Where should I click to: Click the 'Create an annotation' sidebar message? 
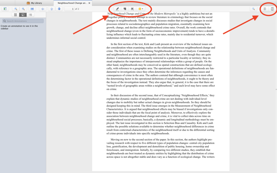point(19,27)
